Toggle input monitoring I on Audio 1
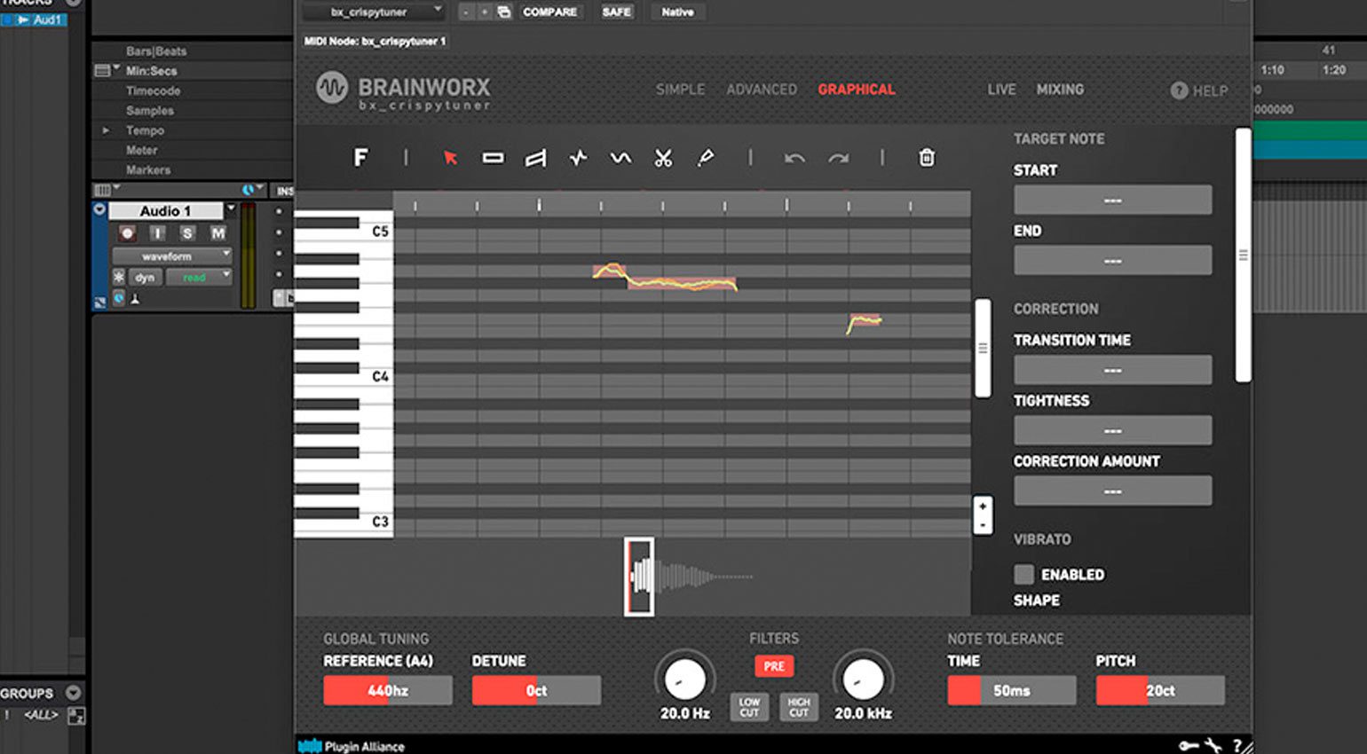This screenshot has width=1367, height=754. (x=157, y=232)
